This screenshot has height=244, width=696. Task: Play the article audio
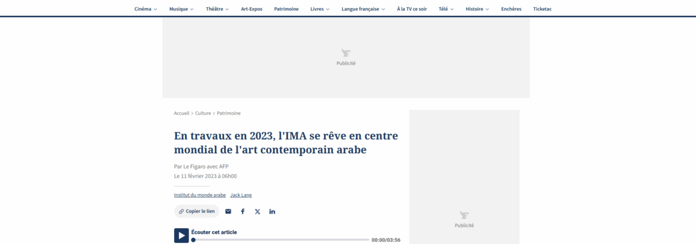pos(181,235)
